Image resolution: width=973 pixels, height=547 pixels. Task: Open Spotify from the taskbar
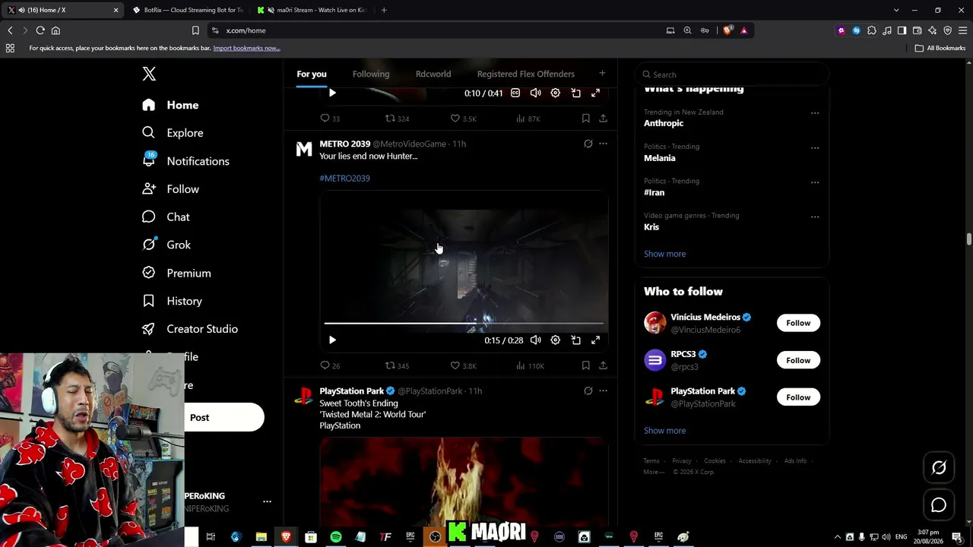(x=336, y=537)
